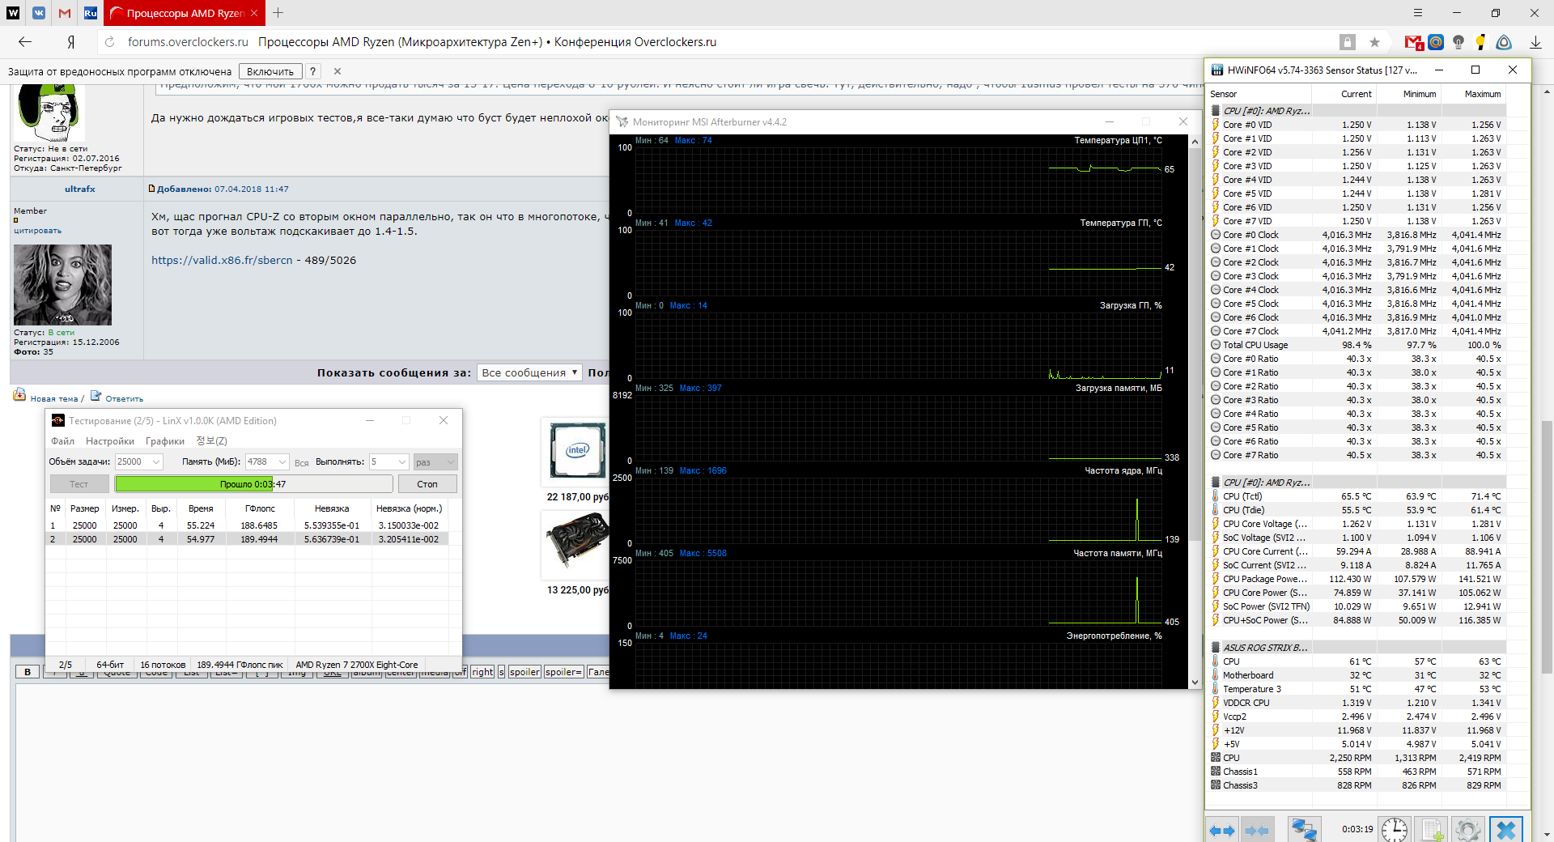Click the цитировать quote link

pos(37,231)
